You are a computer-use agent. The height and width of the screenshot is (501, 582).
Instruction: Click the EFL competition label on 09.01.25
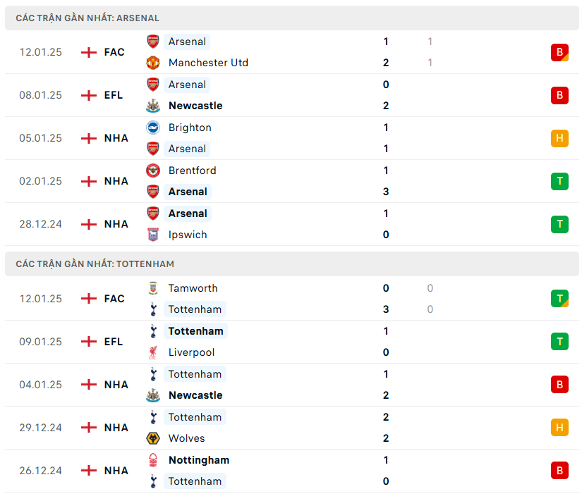coord(114,342)
